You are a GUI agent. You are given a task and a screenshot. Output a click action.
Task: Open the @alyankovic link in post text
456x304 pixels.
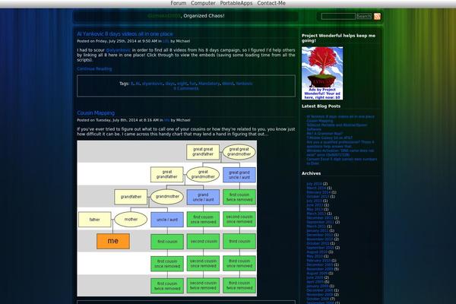[x=118, y=50]
